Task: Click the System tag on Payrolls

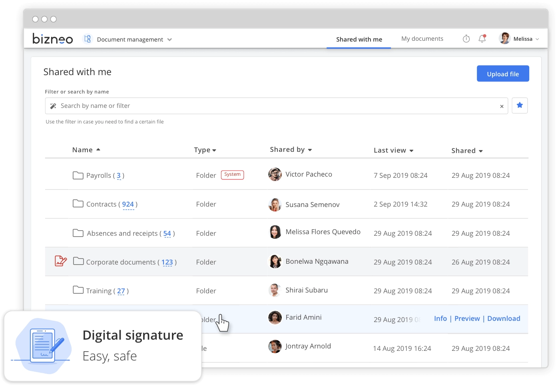Action: click(232, 175)
